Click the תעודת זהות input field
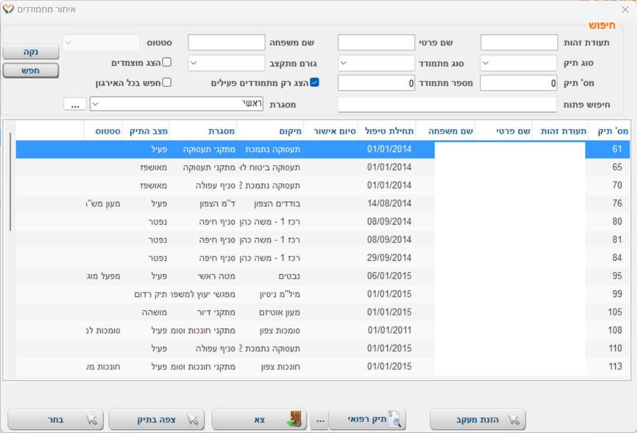This screenshot has width=637, height=433. pos(519,43)
